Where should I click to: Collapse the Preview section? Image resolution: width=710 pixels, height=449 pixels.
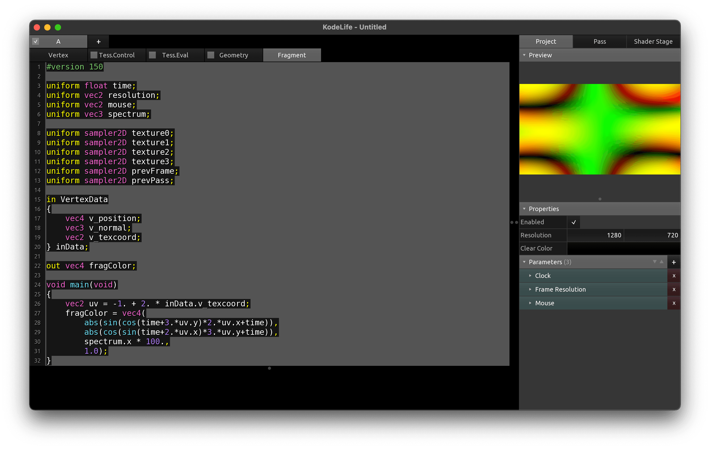(524, 55)
